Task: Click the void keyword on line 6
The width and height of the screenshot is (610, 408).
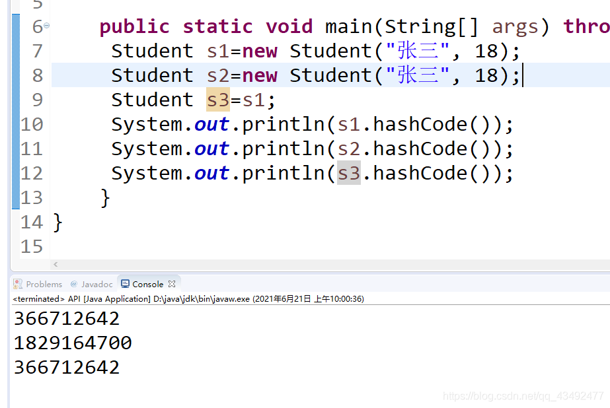Action: (x=289, y=26)
